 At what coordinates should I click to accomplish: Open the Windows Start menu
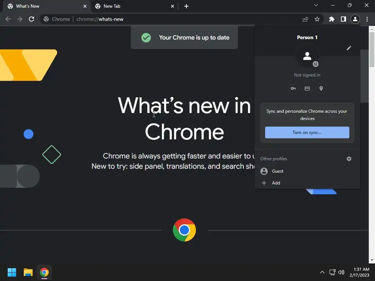12,272
